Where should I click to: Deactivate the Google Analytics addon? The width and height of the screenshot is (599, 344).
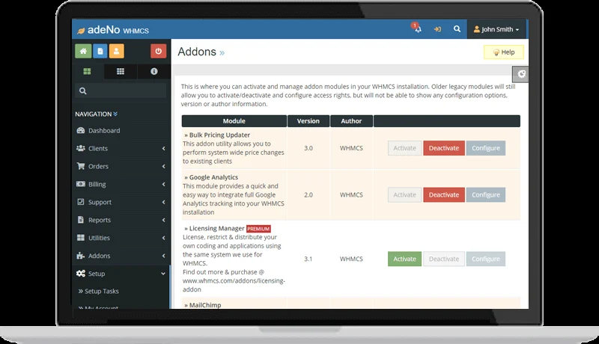pyautogui.click(x=444, y=195)
